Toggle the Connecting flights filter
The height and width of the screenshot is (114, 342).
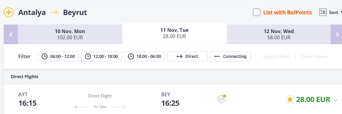230,56
